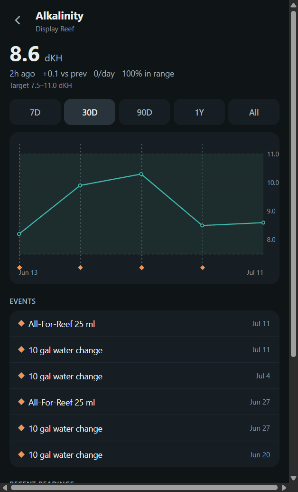Viewport: 298px width, 492px height.
Task: Select the 30D time range tab
Action: [90, 112]
